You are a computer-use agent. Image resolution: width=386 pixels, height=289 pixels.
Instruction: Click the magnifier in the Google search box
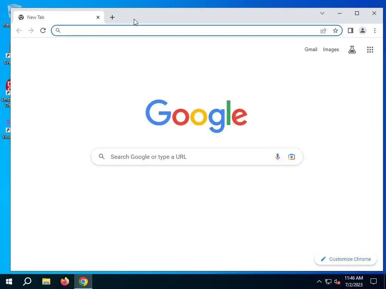(x=102, y=156)
